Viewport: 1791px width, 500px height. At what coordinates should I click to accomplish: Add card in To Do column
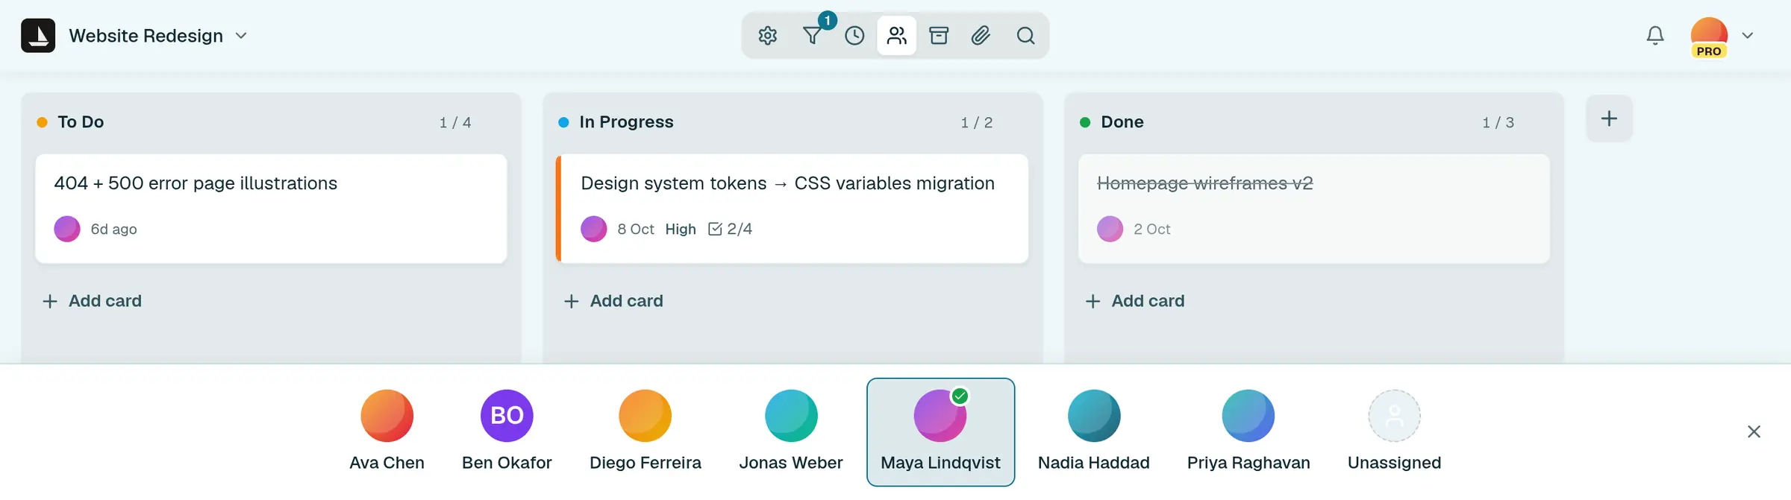click(92, 301)
